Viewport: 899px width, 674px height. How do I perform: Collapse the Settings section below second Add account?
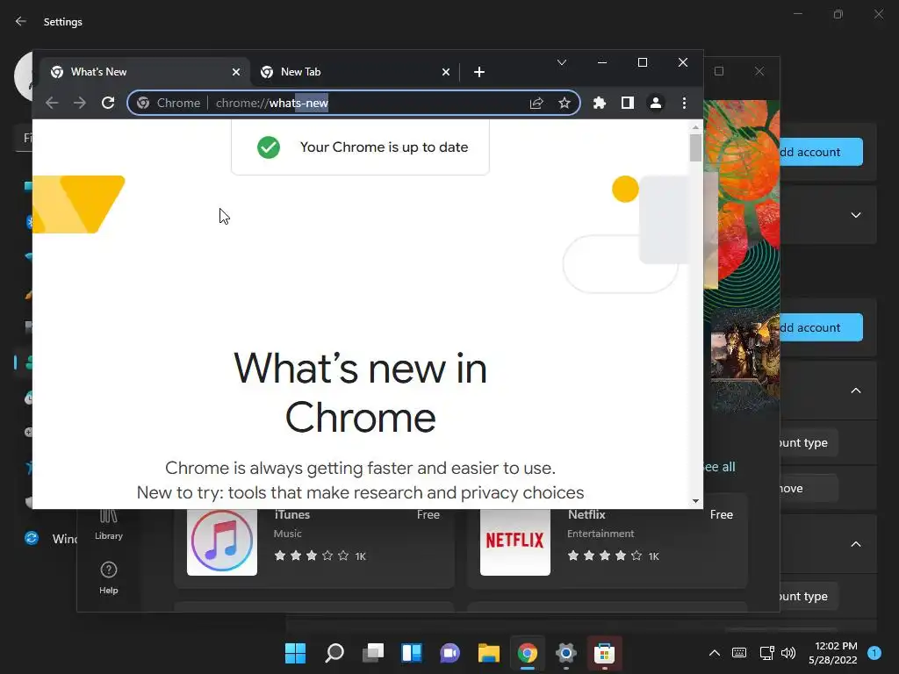pos(856,391)
